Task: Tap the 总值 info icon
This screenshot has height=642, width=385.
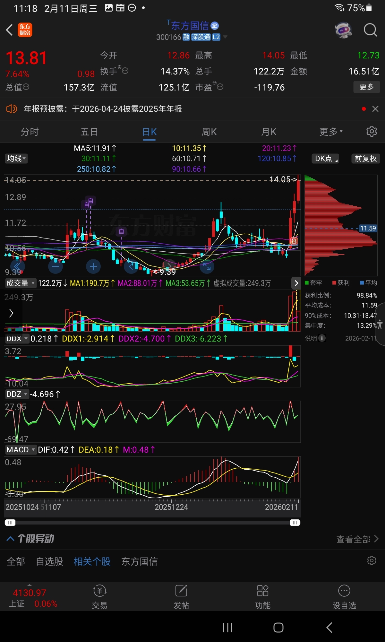Action: [26, 87]
